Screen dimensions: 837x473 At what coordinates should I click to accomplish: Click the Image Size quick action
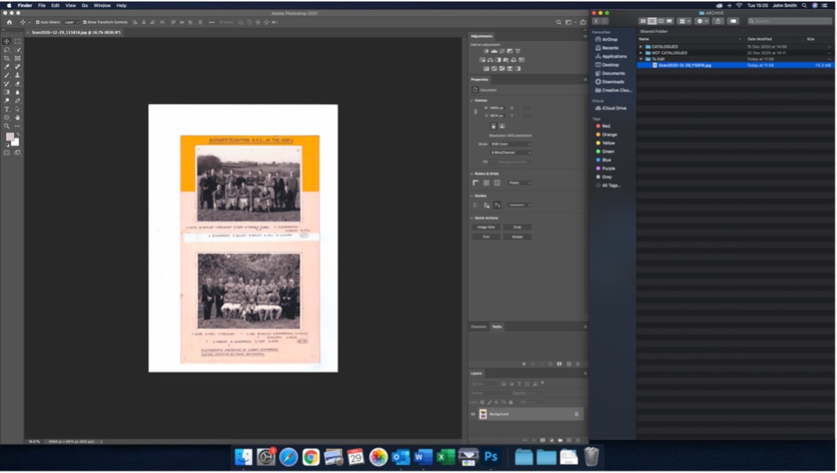click(x=486, y=227)
